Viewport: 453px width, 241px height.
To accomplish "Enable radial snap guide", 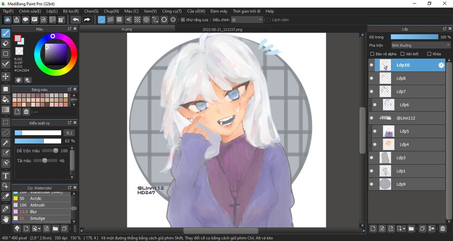I will [137, 19].
